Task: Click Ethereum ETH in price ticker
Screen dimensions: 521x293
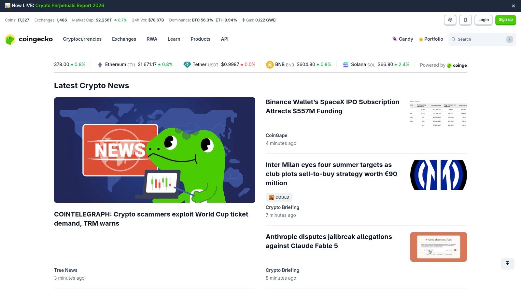Action: point(120,64)
